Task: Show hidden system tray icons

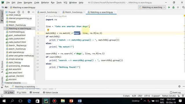Action: coord(145,101)
